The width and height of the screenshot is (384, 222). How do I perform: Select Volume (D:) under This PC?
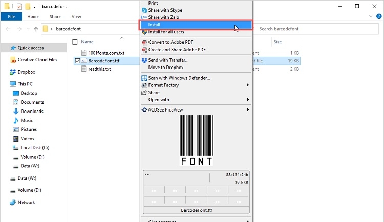(32, 157)
